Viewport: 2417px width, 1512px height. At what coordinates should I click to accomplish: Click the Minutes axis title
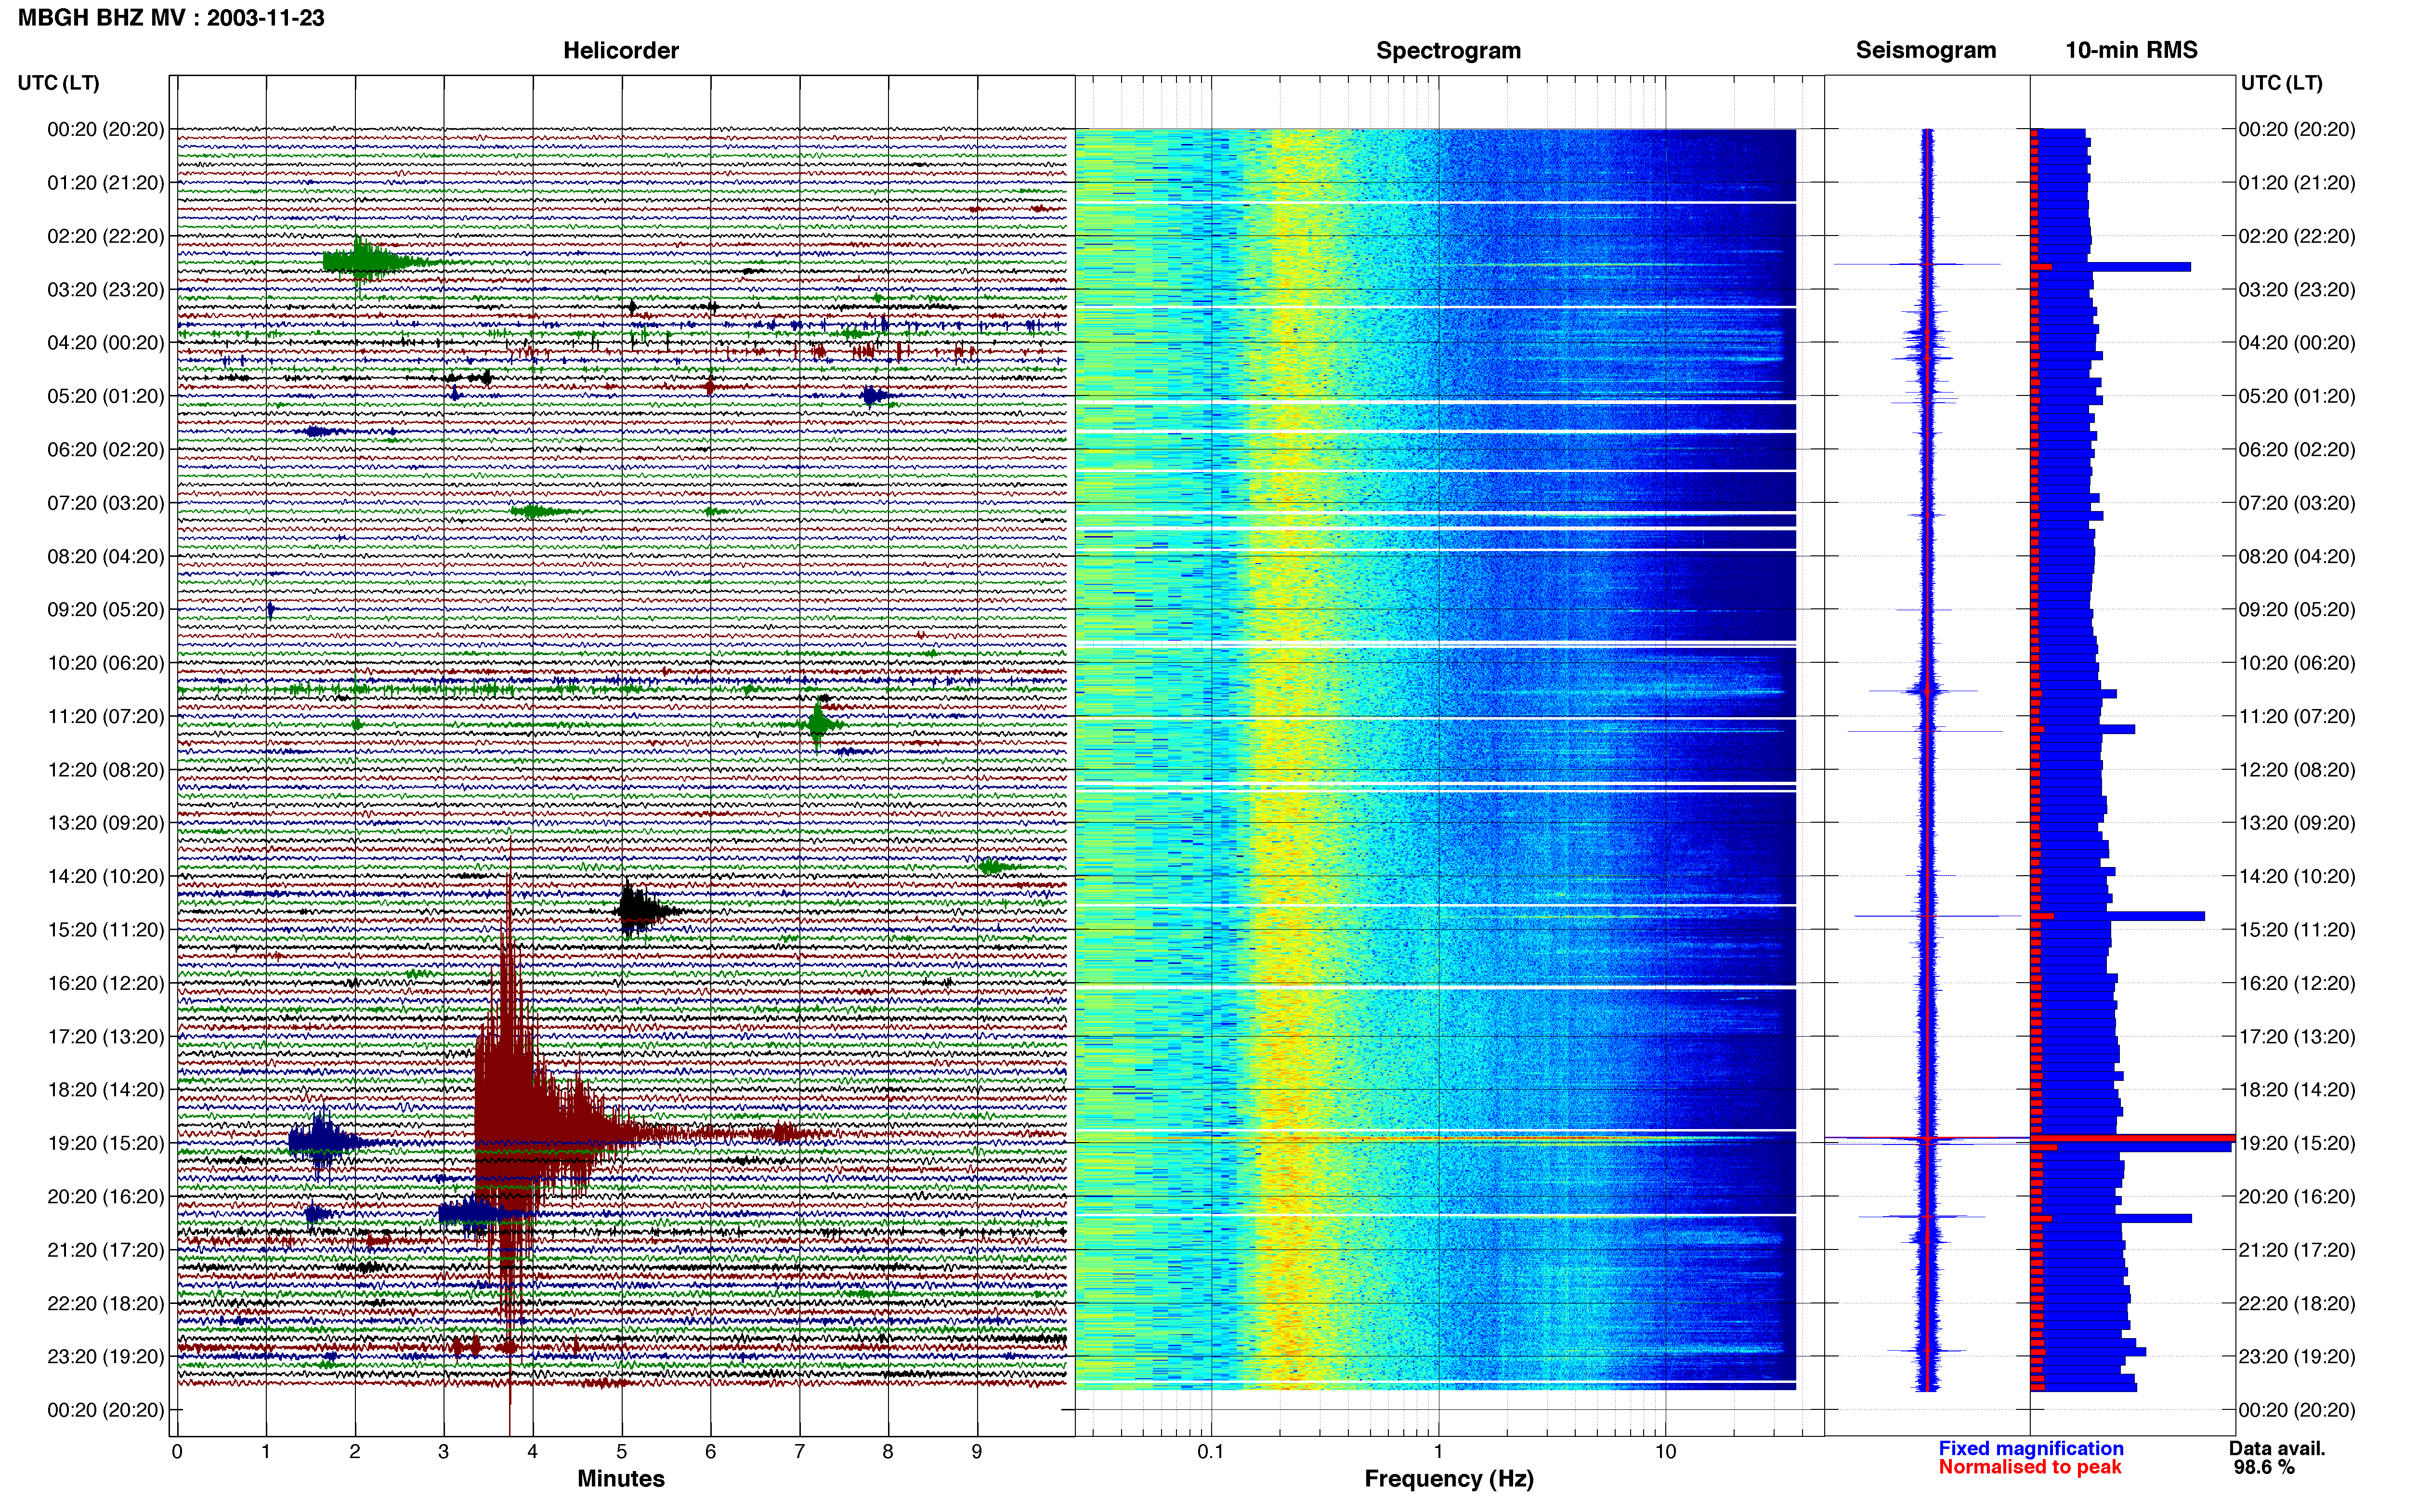tap(621, 1478)
